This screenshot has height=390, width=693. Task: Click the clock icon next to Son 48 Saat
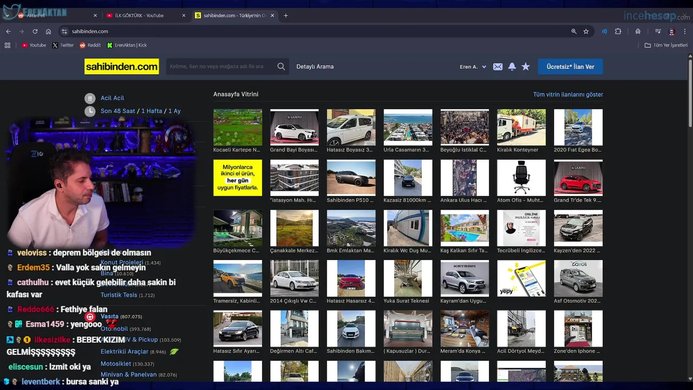(x=90, y=111)
